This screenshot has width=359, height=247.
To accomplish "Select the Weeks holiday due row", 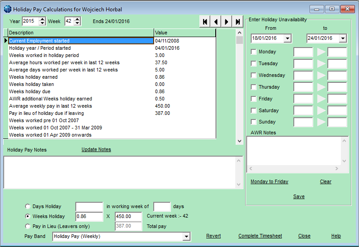I will (x=112, y=91).
